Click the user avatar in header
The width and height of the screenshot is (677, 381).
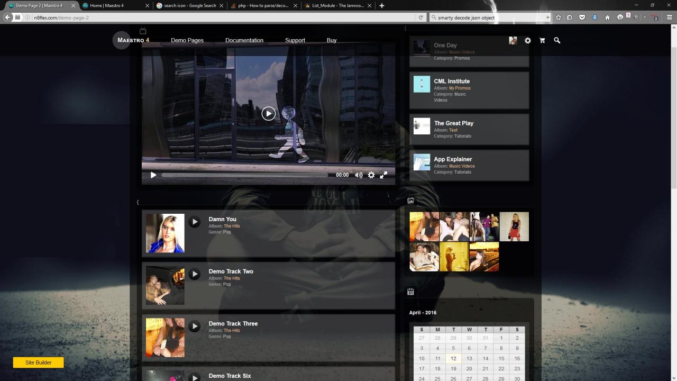tap(513, 40)
